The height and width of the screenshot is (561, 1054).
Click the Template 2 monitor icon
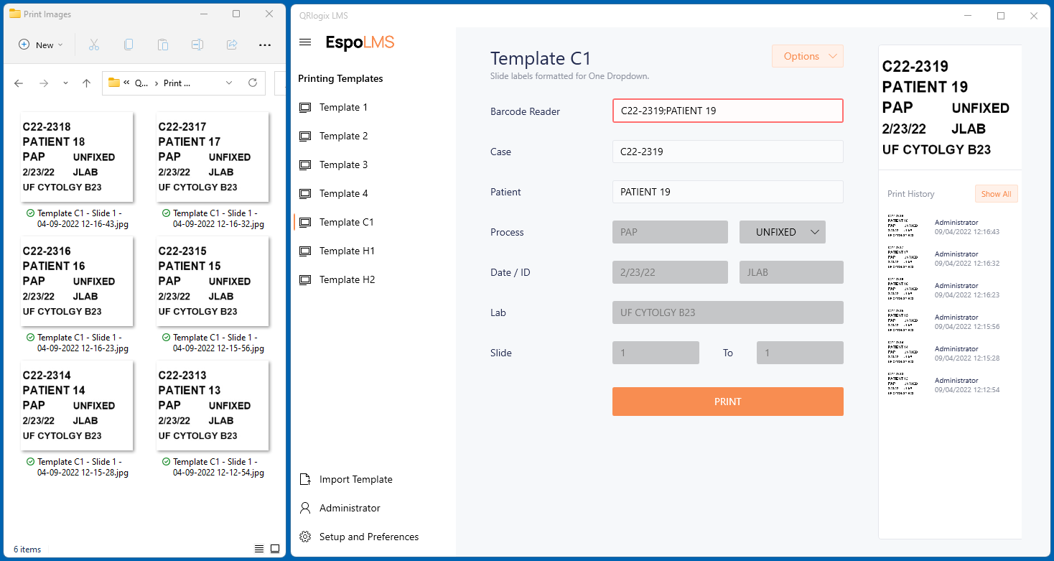[305, 136]
